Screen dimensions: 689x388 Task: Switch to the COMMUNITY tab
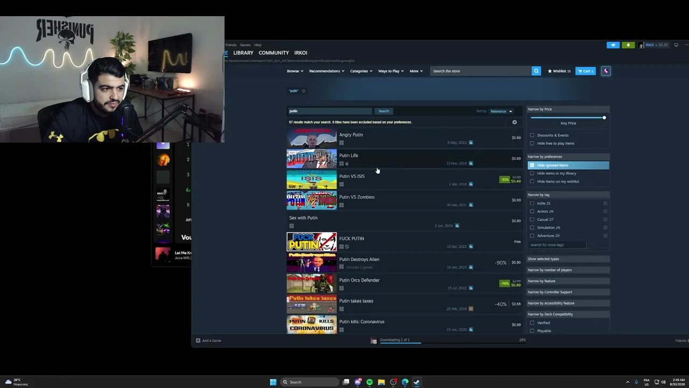(x=273, y=53)
